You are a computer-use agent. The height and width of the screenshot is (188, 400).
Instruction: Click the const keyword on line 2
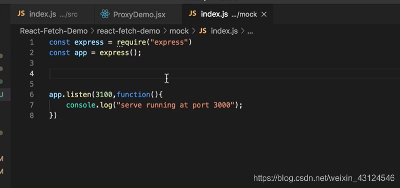pos(59,52)
